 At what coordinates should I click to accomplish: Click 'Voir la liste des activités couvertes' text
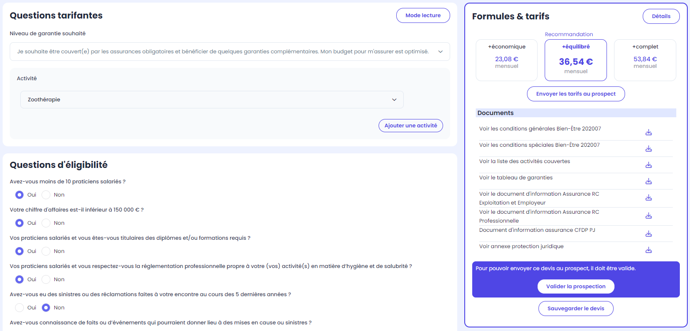(525, 161)
